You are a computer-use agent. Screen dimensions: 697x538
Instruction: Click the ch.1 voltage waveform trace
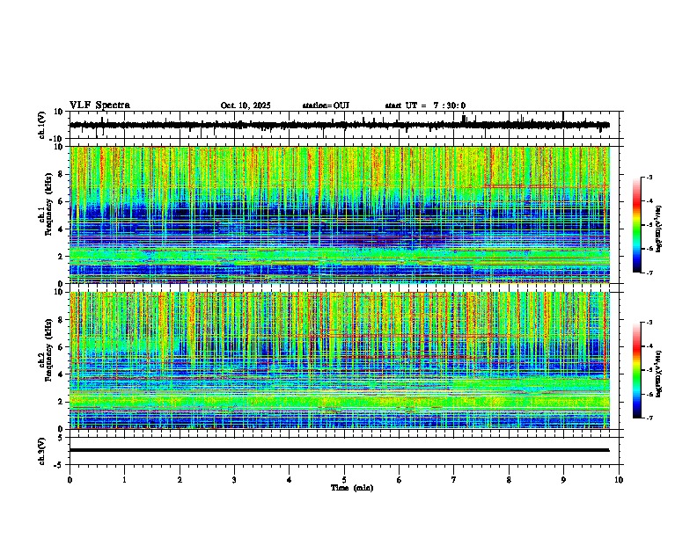[x=339, y=125]
